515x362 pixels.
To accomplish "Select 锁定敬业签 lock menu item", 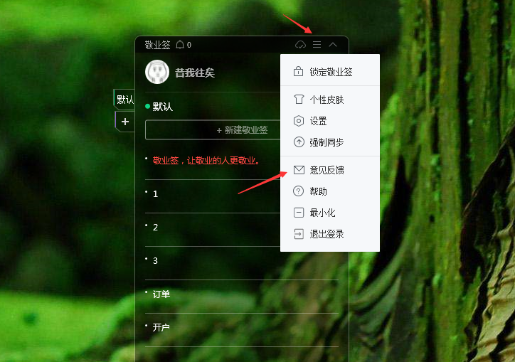I will (x=330, y=72).
